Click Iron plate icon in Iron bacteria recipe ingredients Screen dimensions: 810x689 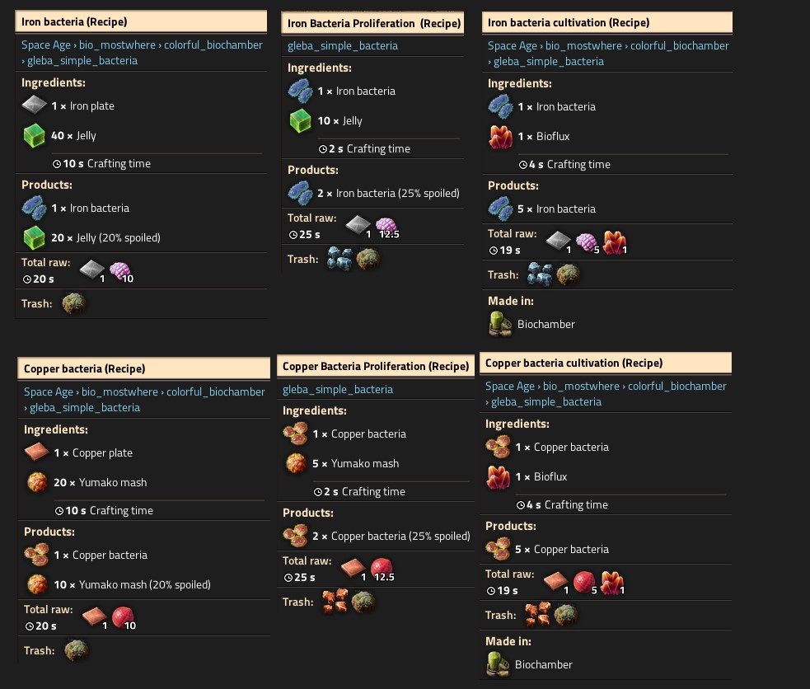tap(34, 105)
